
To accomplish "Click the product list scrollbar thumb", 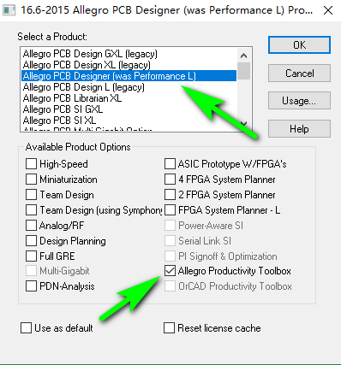I will click(243, 71).
